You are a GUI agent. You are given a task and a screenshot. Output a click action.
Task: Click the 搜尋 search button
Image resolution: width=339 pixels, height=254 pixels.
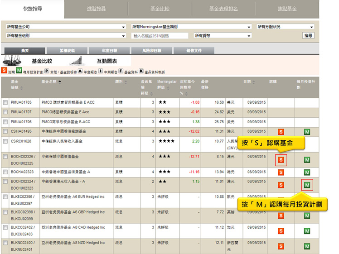(308, 36)
